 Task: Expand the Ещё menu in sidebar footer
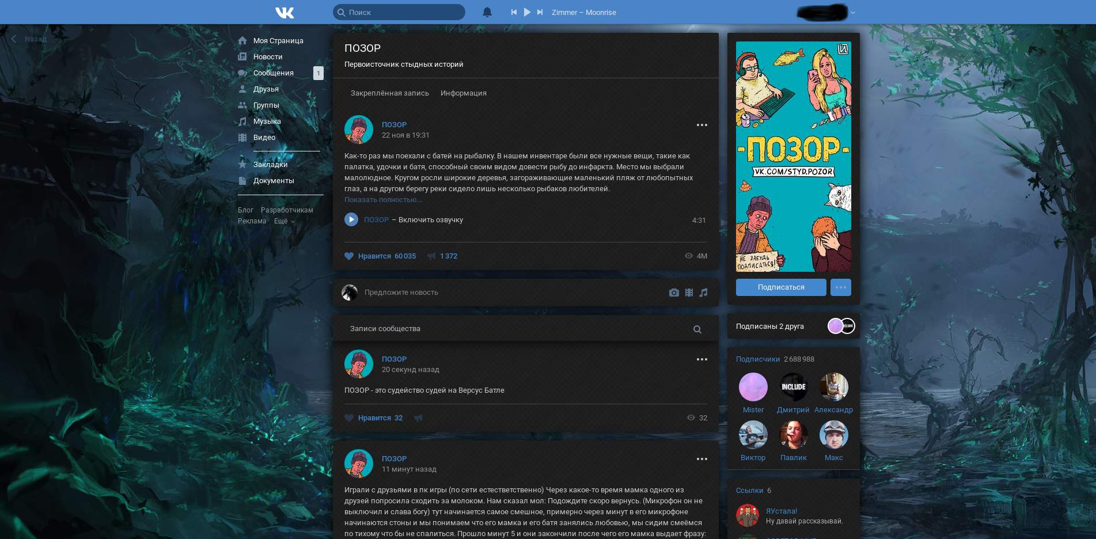284,221
